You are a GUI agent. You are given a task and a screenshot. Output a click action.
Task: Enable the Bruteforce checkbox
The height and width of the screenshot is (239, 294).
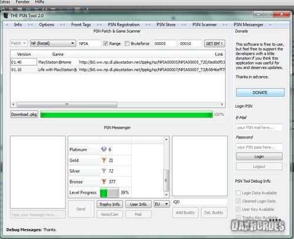click(127, 43)
